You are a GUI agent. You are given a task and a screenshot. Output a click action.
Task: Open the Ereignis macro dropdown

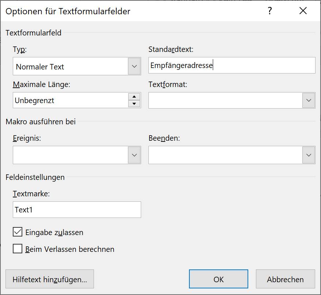(134, 155)
